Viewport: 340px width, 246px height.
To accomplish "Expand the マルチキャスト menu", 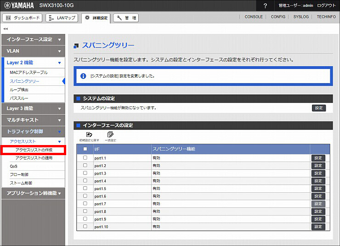I will pos(33,120).
